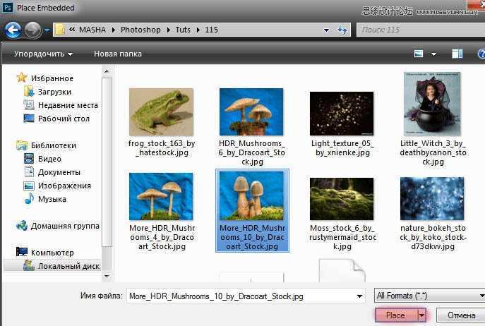Select Moss_stock_6_by_rustymermaid_stock.jpg thumbnail
The width and height of the screenshot is (485, 326).
point(342,199)
